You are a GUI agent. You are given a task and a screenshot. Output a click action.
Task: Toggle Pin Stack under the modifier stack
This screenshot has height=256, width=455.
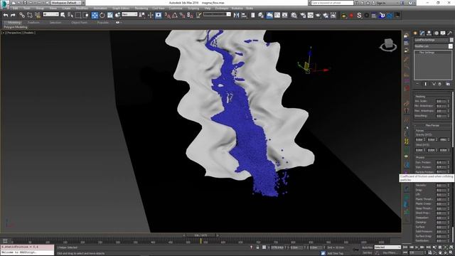(x=417, y=84)
